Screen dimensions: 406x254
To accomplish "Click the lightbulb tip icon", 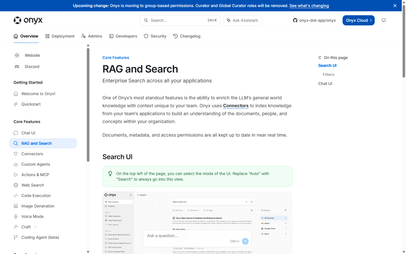I will 110,174.
